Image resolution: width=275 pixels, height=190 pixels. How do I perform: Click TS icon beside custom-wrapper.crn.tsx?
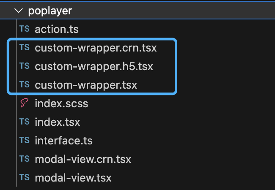[x=25, y=48]
